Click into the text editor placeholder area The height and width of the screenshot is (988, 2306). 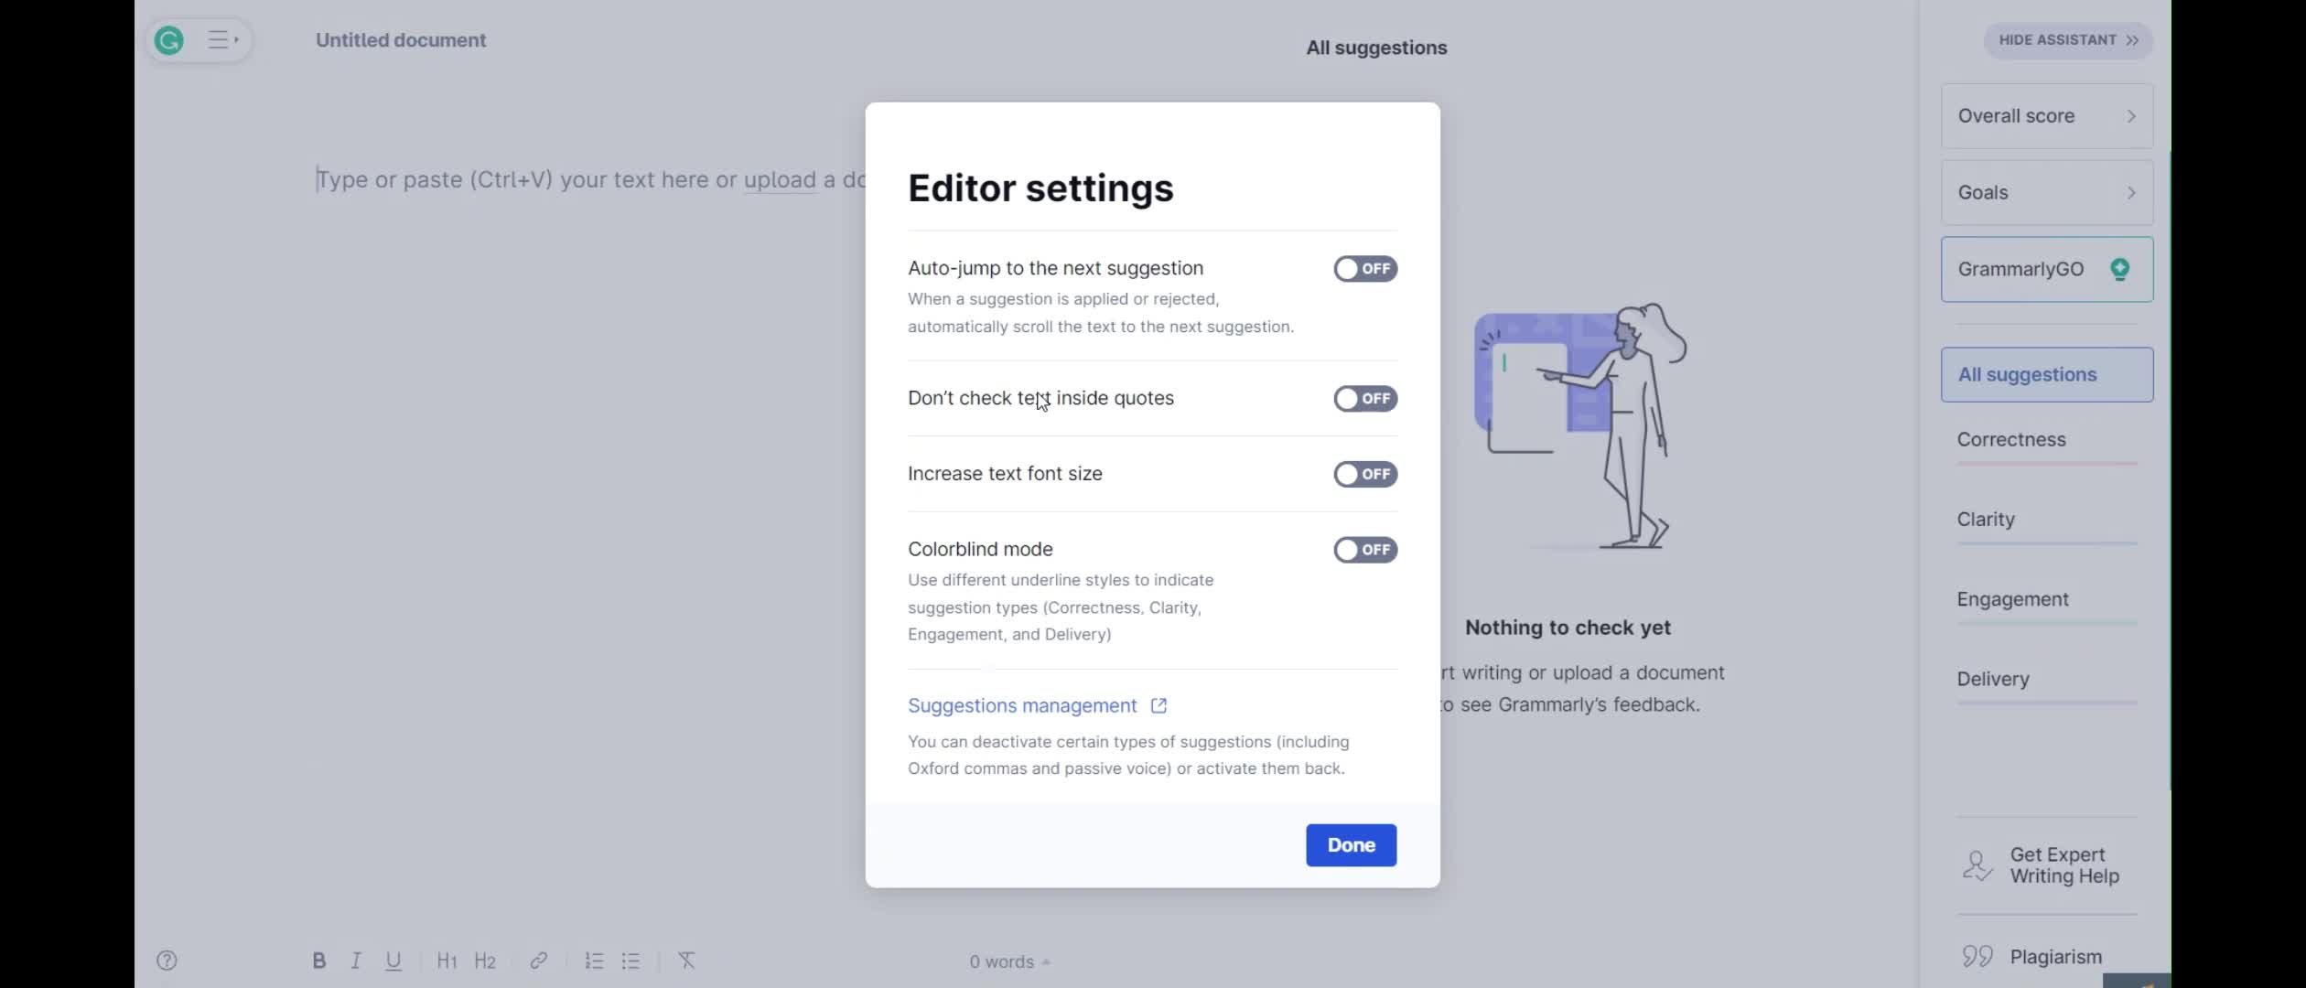[x=591, y=180]
